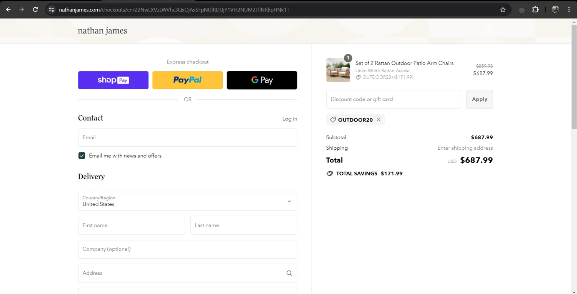Viewport: 577px width, 294px height.
Task: Click the page's vertical scrollbar
Action: tap(574, 77)
